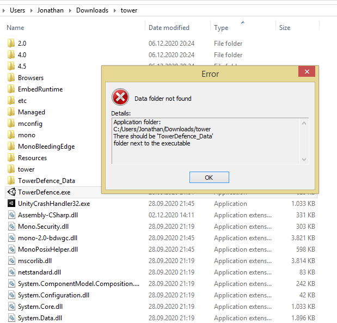This screenshot has height=323, width=337.
Task: Click the Unity icon of TowerDefence.exe
Action: [11, 192]
